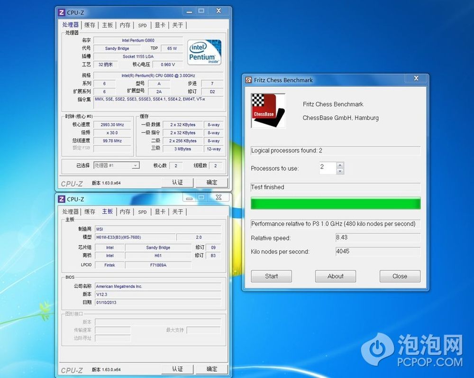
Task: Click the Sandy Bridge code name in upper CPU-Z window
Action: tap(117, 48)
